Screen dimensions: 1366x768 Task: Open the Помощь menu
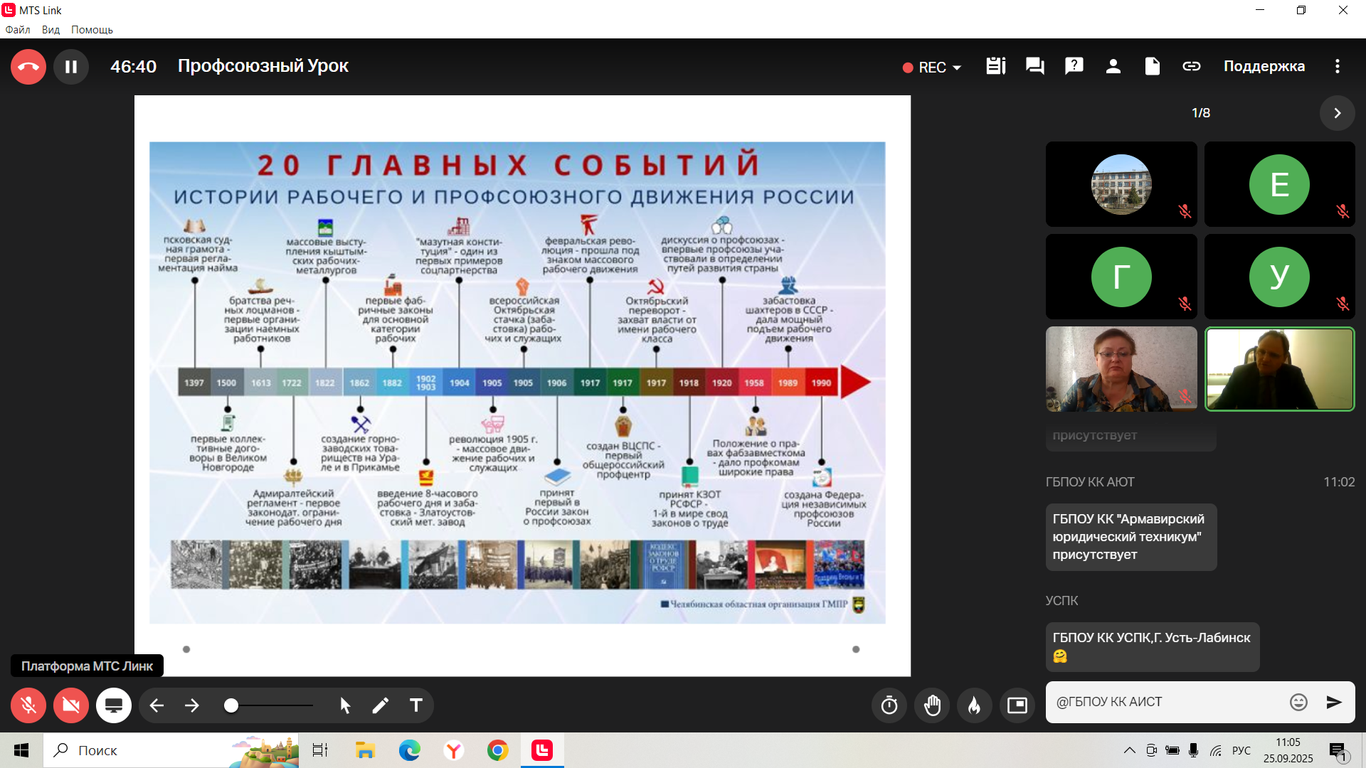pos(92,30)
